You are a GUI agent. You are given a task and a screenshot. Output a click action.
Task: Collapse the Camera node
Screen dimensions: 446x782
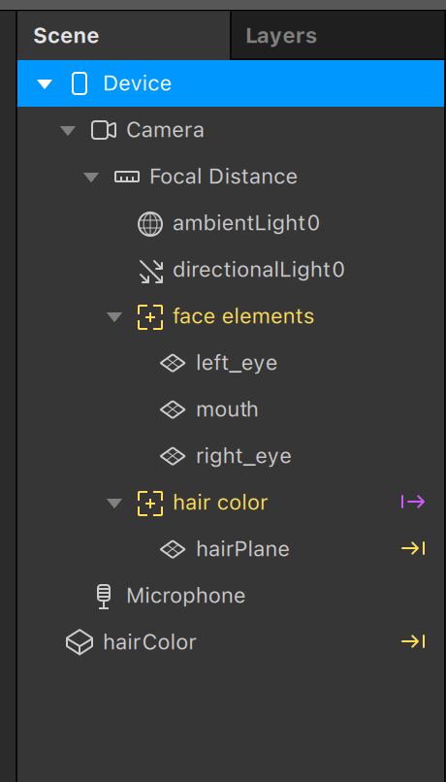pos(68,131)
